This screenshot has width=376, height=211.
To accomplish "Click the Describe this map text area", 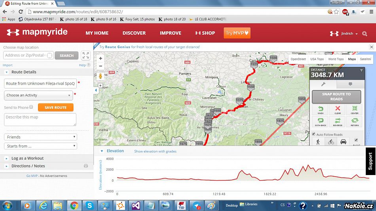I will (40, 119).
